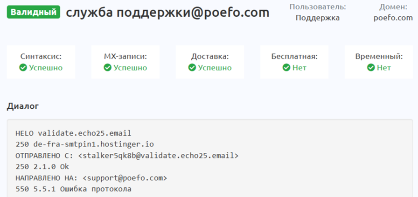
Task: Select the email address heading at top
Action: pyautogui.click(x=167, y=13)
